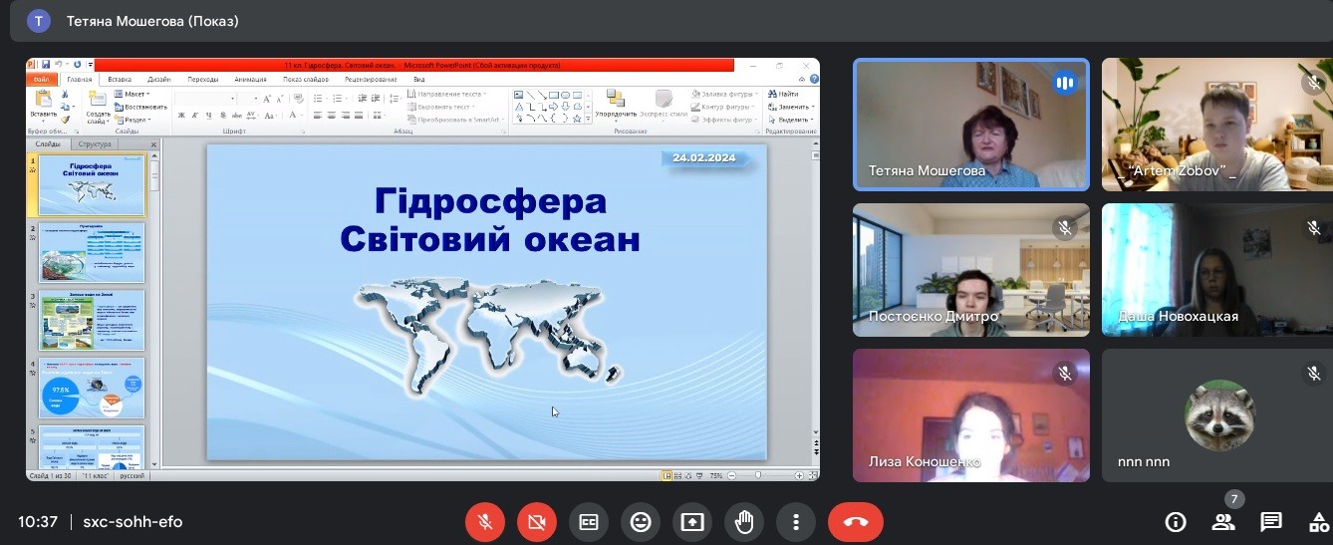Show the people list with 7 participants

pos(1222,521)
